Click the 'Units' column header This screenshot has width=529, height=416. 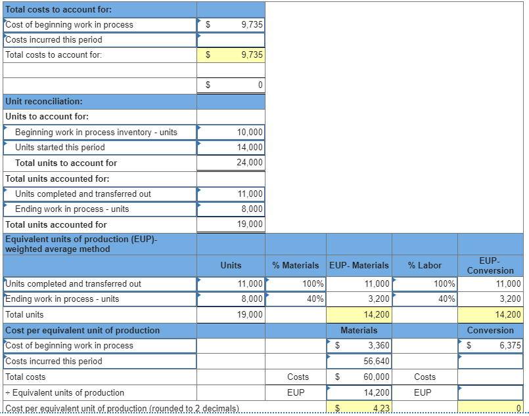pyautogui.click(x=231, y=266)
